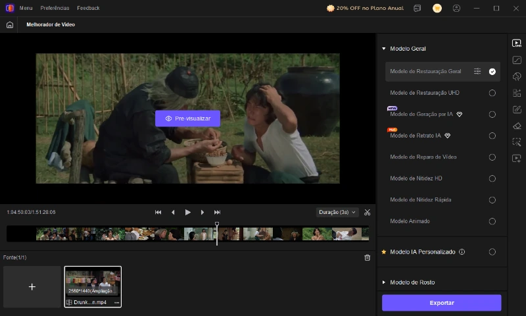526x316 pixels.
Task: Delete source with the trash icon
Action: [x=368, y=257]
